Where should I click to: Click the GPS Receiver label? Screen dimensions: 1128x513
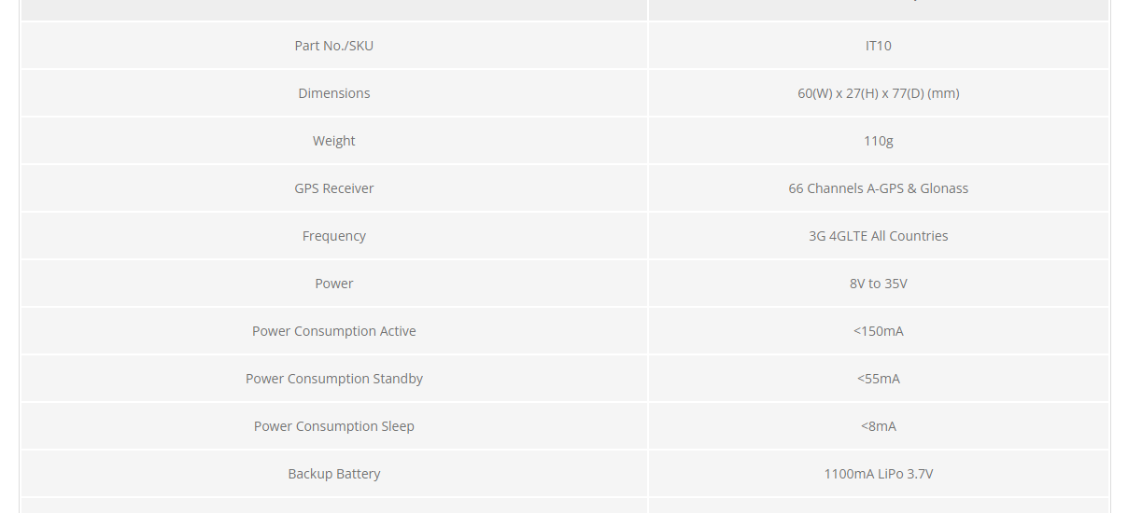(x=334, y=188)
